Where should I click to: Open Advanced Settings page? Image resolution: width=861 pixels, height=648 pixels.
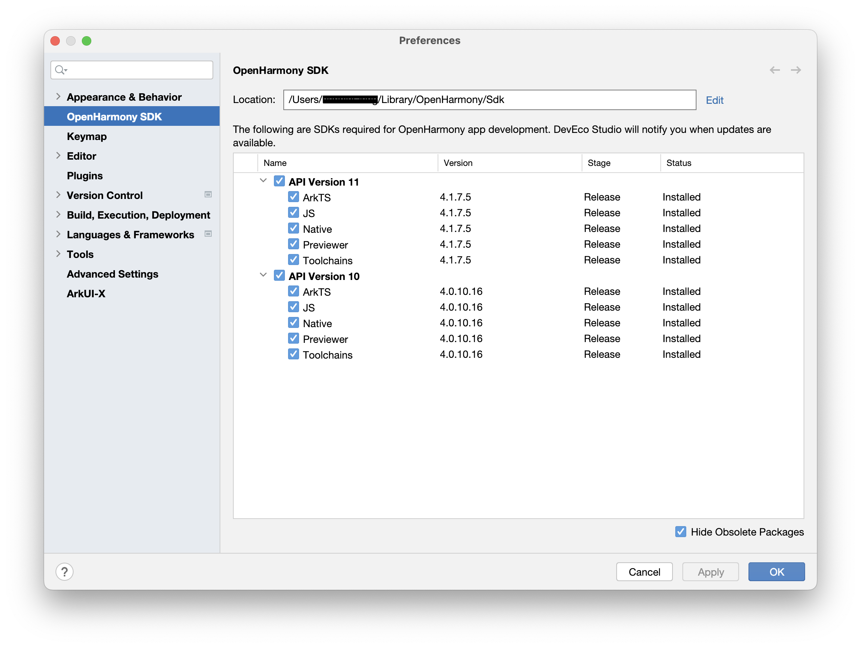click(113, 274)
